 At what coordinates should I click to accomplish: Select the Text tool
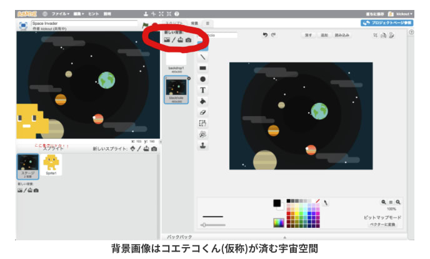(202, 90)
